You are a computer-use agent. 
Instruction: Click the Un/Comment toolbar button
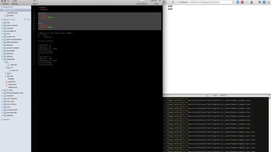tap(141, 2)
